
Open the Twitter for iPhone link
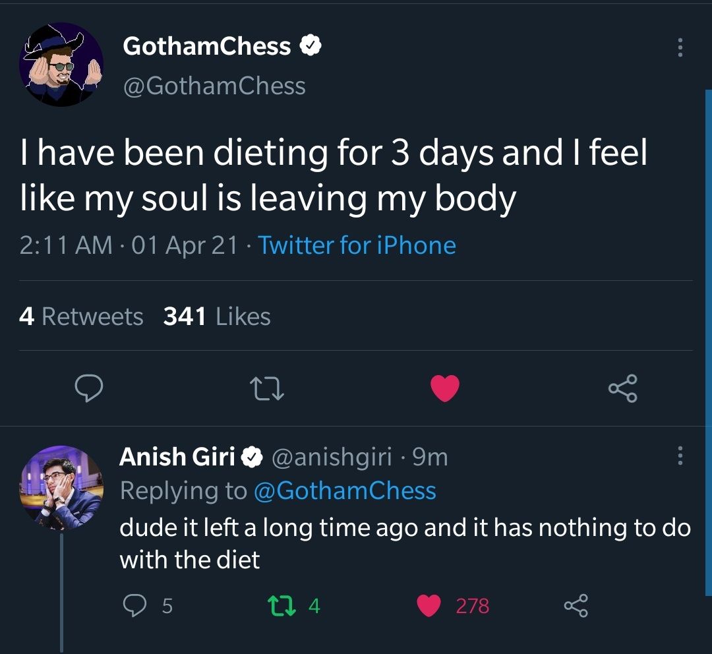(358, 245)
